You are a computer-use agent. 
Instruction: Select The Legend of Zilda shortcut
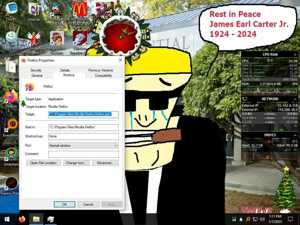point(57,13)
